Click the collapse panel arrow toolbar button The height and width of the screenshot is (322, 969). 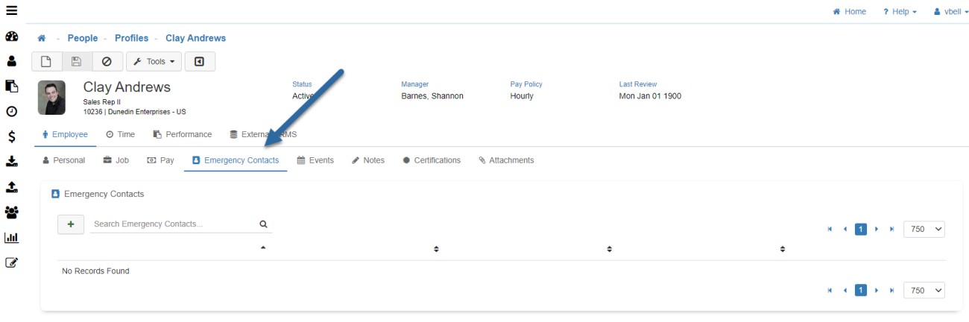point(200,61)
